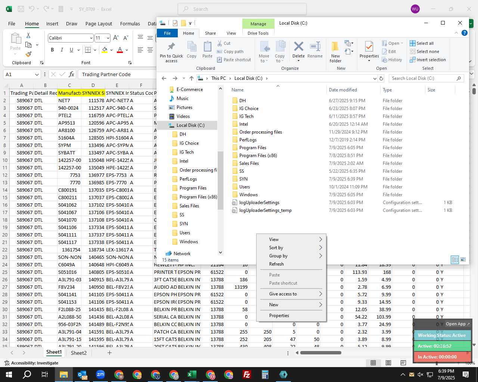Screen dimensions: 478x382
Task: Go back using Explorer back arrow
Action: [164, 78]
